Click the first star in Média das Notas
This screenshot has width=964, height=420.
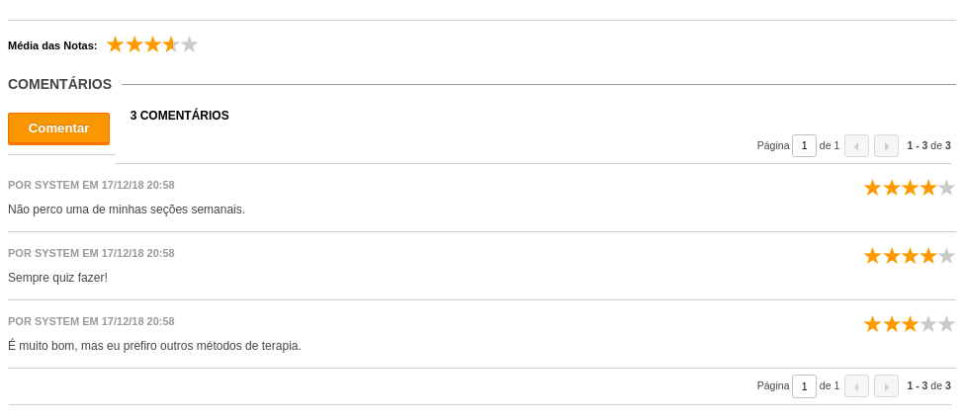click(x=115, y=44)
